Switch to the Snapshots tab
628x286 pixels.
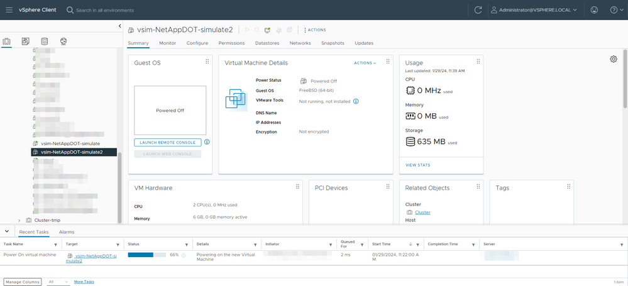pyautogui.click(x=333, y=43)
